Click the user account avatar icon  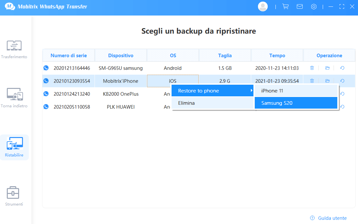(263, 6)
